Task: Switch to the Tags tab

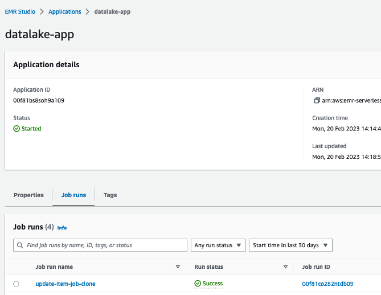Action: (x=110, y=195)
